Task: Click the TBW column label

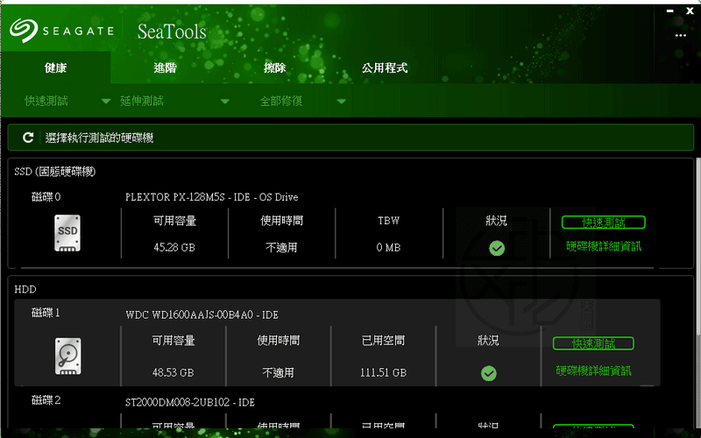Action: pos(388,221)
